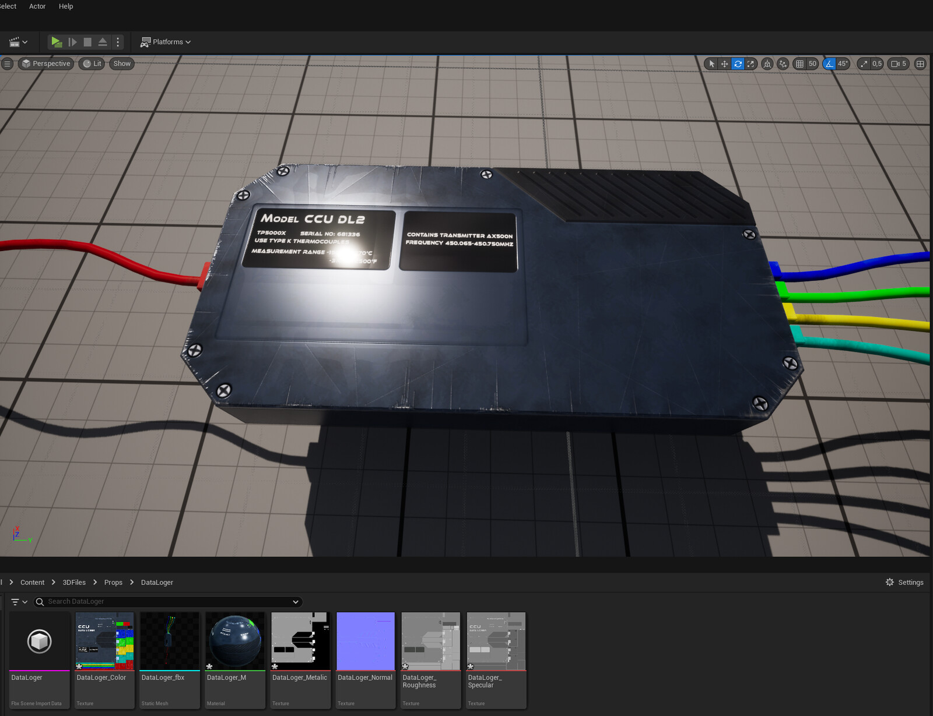This screenshot has width=933, height=716.
Task: Click the Skip/Advance frame button
Action: pos(72,42)
